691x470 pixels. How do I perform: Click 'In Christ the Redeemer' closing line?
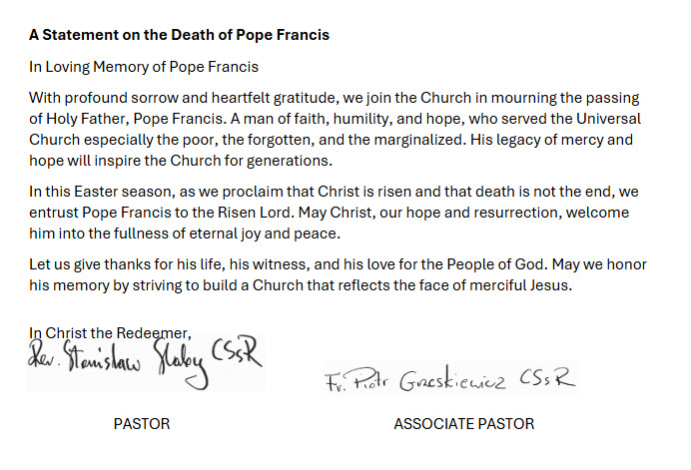tap(110, 333)
